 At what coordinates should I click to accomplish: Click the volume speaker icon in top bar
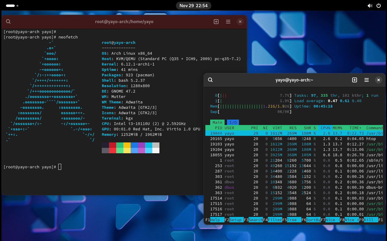(x=370, y=6)
